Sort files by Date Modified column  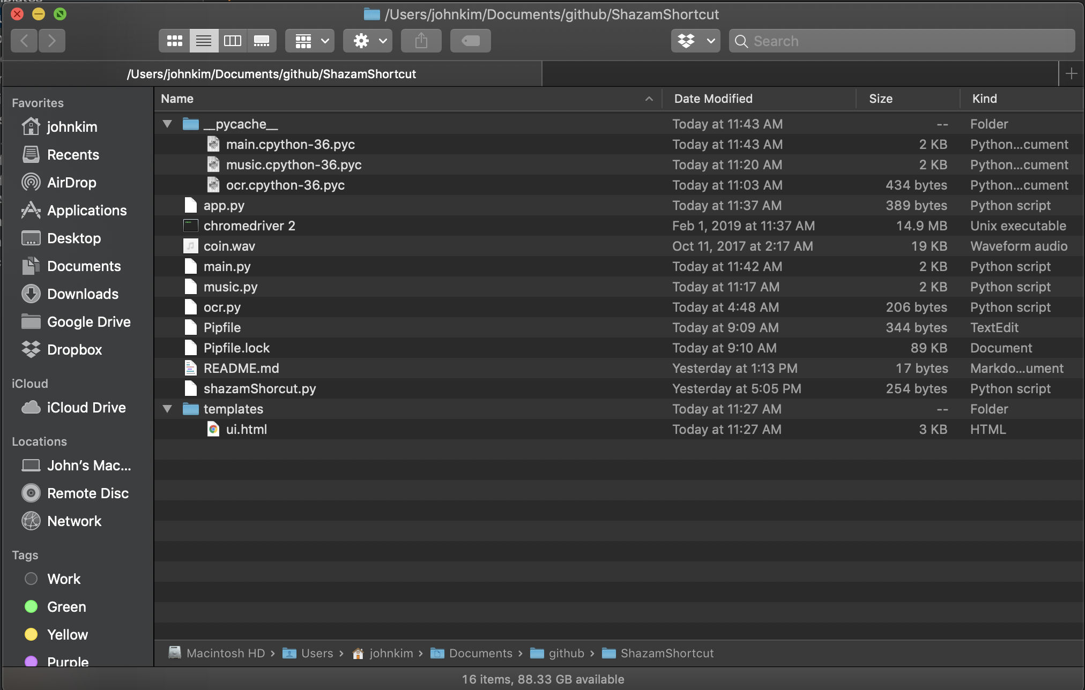tap(713, 99)
